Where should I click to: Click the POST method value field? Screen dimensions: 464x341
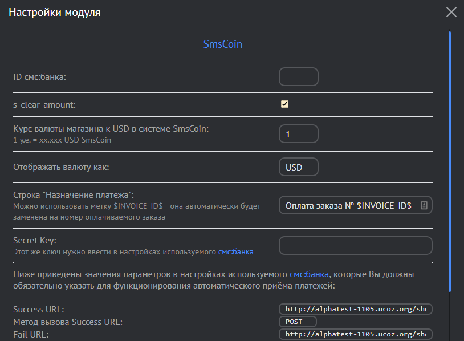point(298,322)
